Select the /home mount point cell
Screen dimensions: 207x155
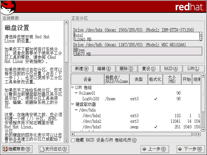pyautogui.click(x=110, y=99)
